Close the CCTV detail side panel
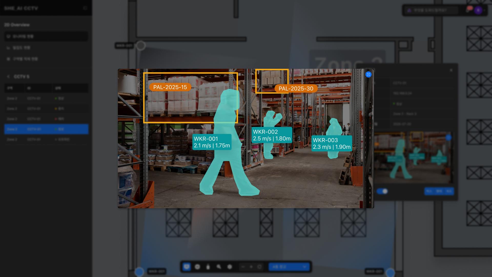The height and width of the screenshot is (277, 492). 451,70
